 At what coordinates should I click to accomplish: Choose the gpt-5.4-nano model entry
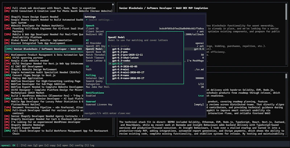coord(120,76)
